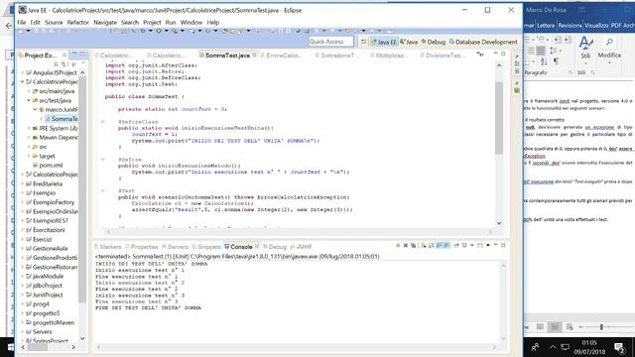Minimize the editor area
The height and width of the screenshot is (357, 635).
tap(496, 54)
